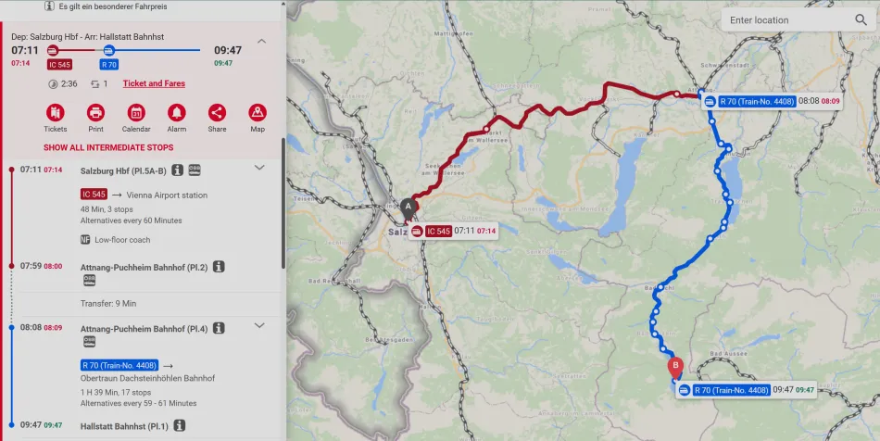Viewport: 880px width, 441px height.
Task: Click map marker B at Hallstatt
Action: point(675,368)
